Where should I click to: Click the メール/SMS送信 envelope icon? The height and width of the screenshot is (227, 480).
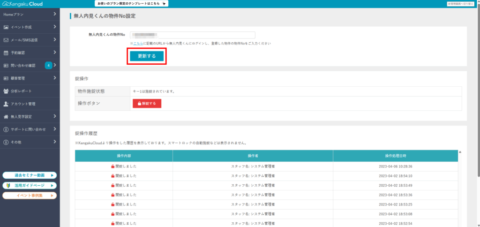click(x=6, y=40)
